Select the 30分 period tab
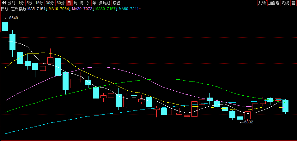 [50, 3]
